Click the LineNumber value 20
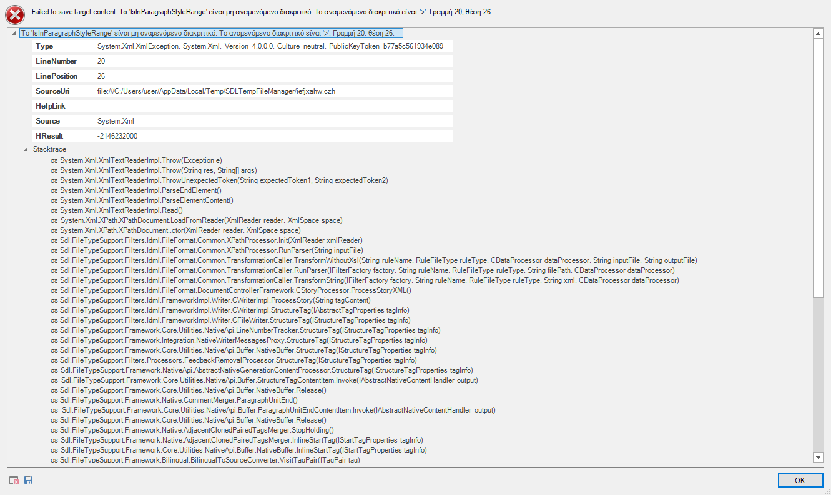Screen dimensions: 831x495 pyautogui.click(x=101, y=61)
